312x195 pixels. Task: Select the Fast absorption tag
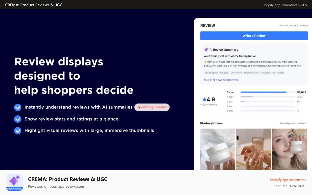pyautogui.click(x=211, y=73)
